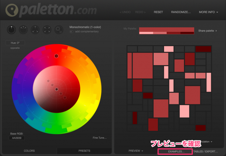This screenshot has height=156, width=226.
Task: Click the RESET button
Action: 158,12
